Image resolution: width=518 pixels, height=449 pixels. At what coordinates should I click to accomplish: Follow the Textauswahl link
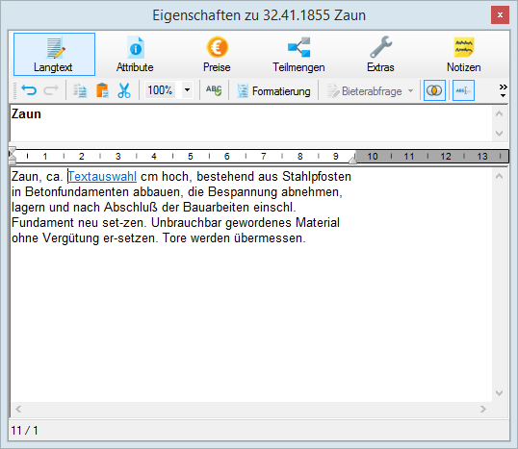[x=102, y=177]
